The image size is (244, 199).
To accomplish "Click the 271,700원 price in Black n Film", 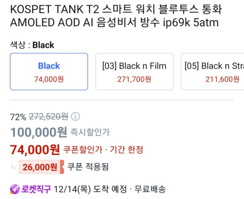I will tap(134, 79).
